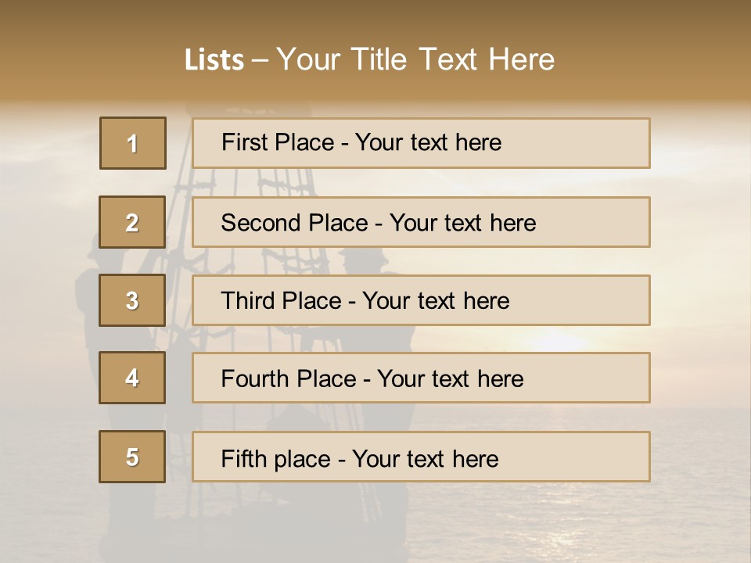Click the number 3 box
This screenshot has width=751, height=563.
point(132,300)
